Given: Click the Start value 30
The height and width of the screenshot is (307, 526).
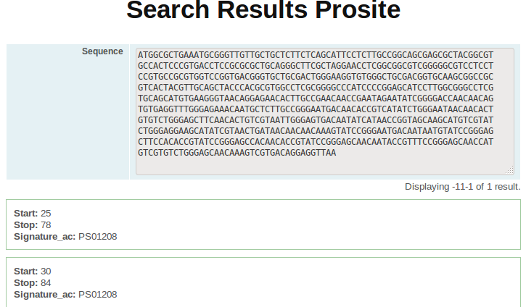Looking at the screenshot, I should pos(46,272).
